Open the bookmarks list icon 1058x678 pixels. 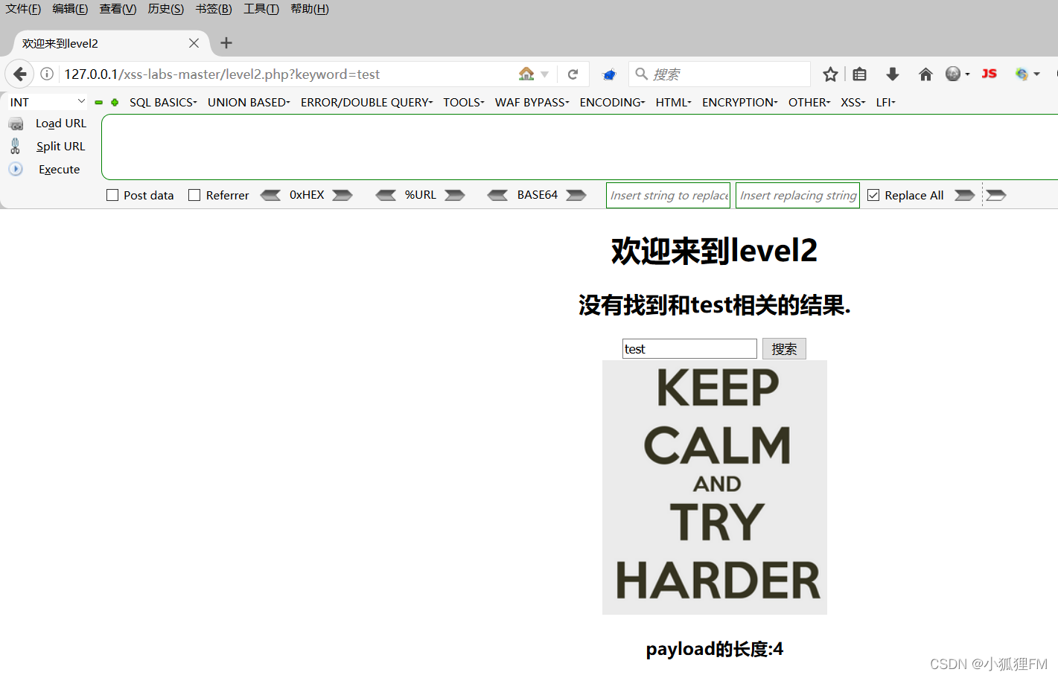click(860, 74)
